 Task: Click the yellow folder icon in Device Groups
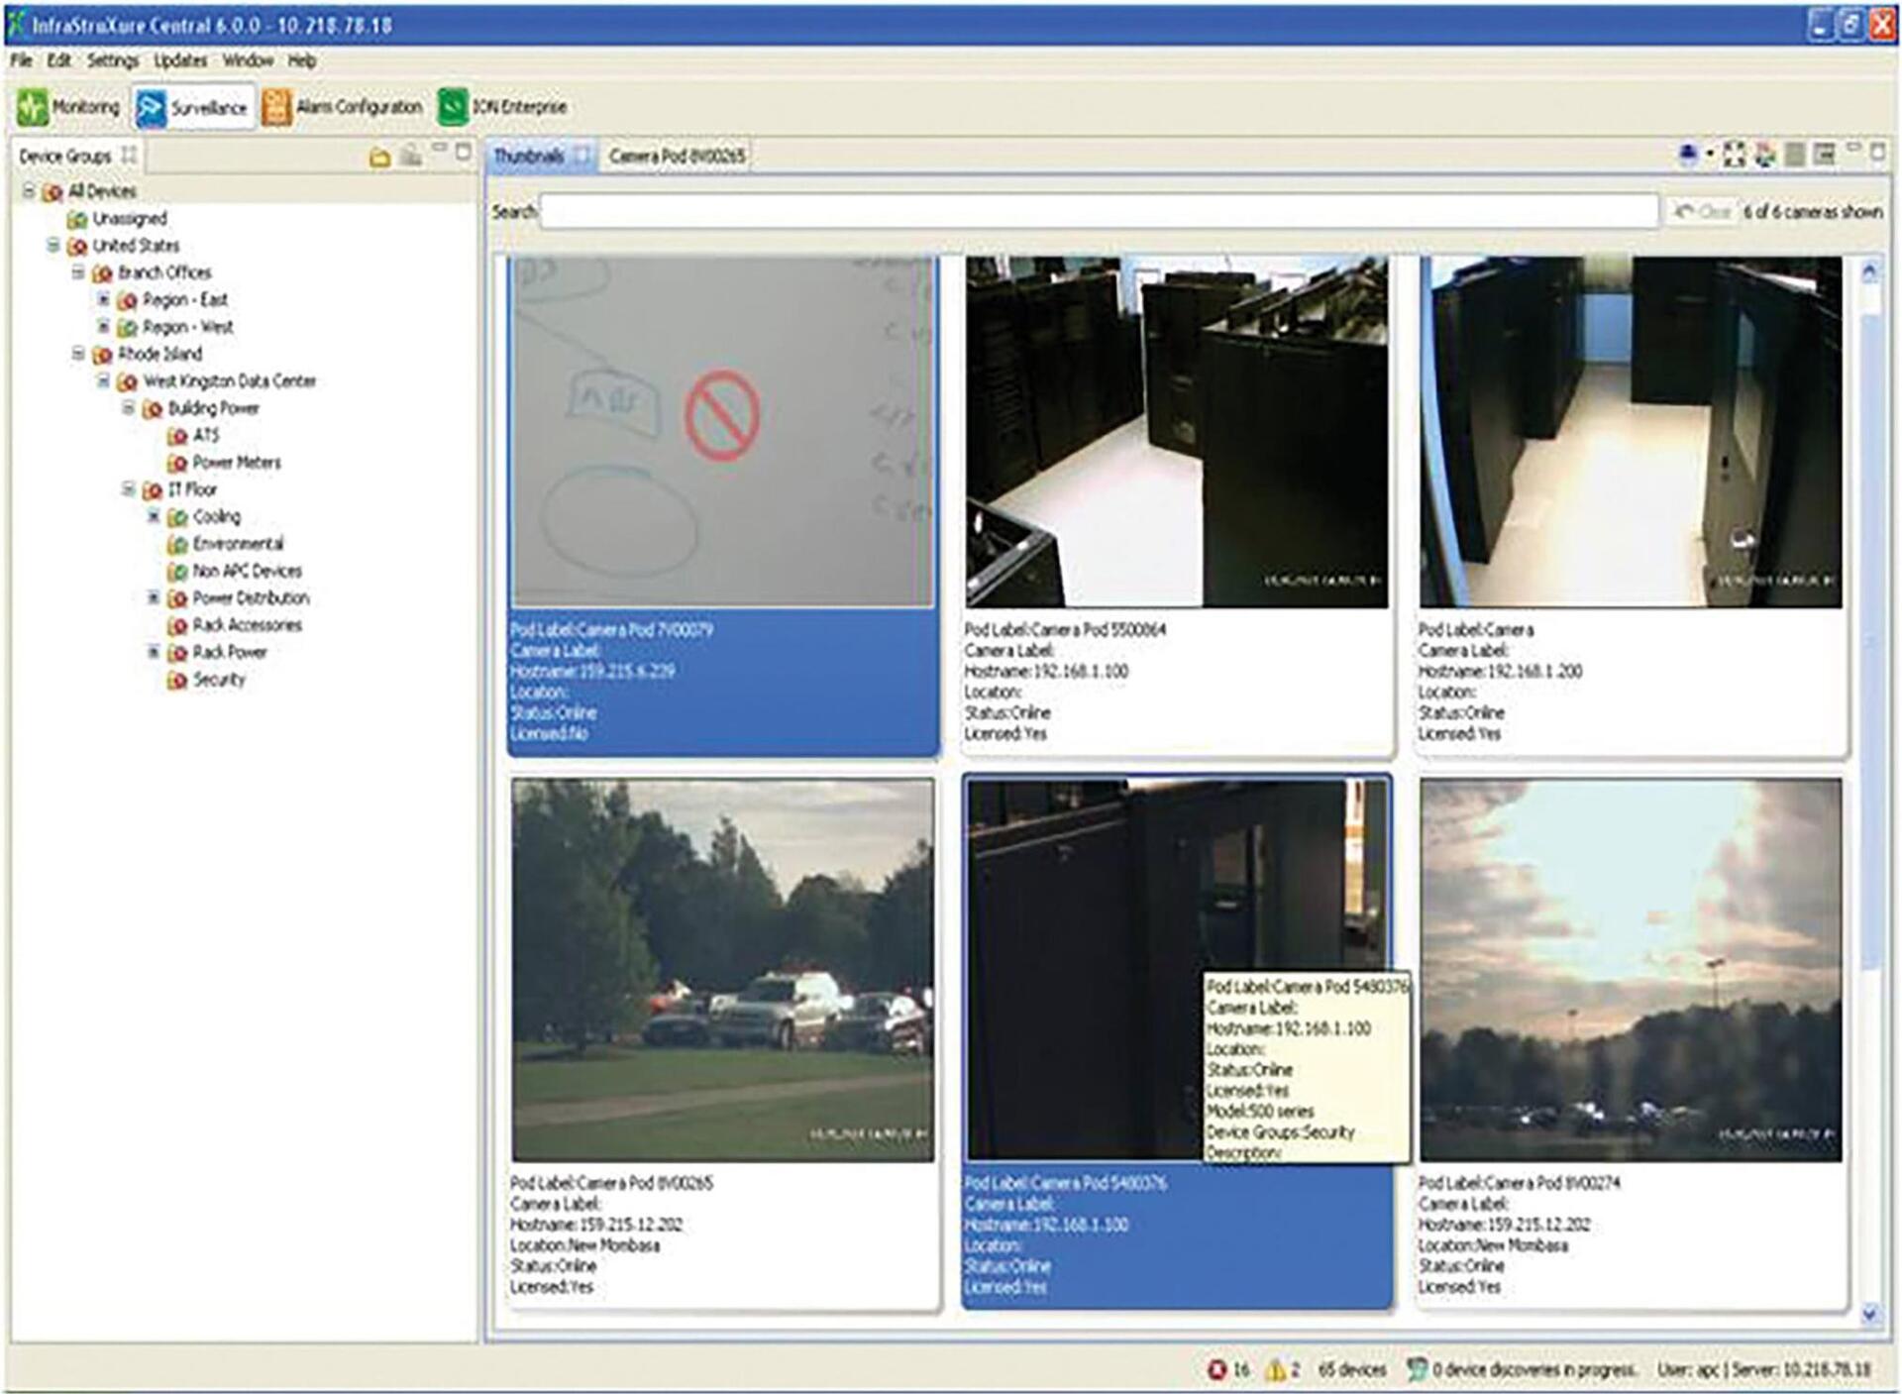[379, 157]
